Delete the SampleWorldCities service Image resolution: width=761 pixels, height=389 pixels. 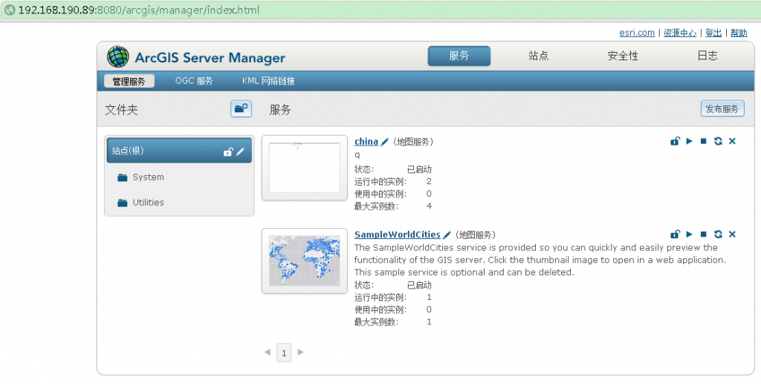click(x=732, y=235)
